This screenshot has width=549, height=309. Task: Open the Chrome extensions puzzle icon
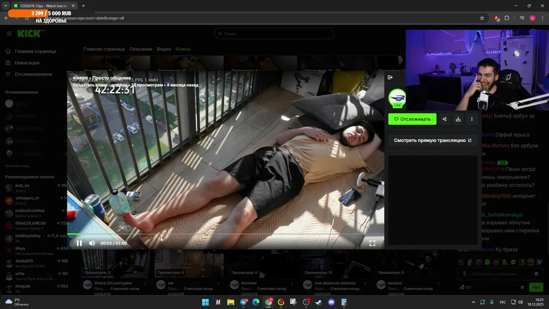pos(507,18)
